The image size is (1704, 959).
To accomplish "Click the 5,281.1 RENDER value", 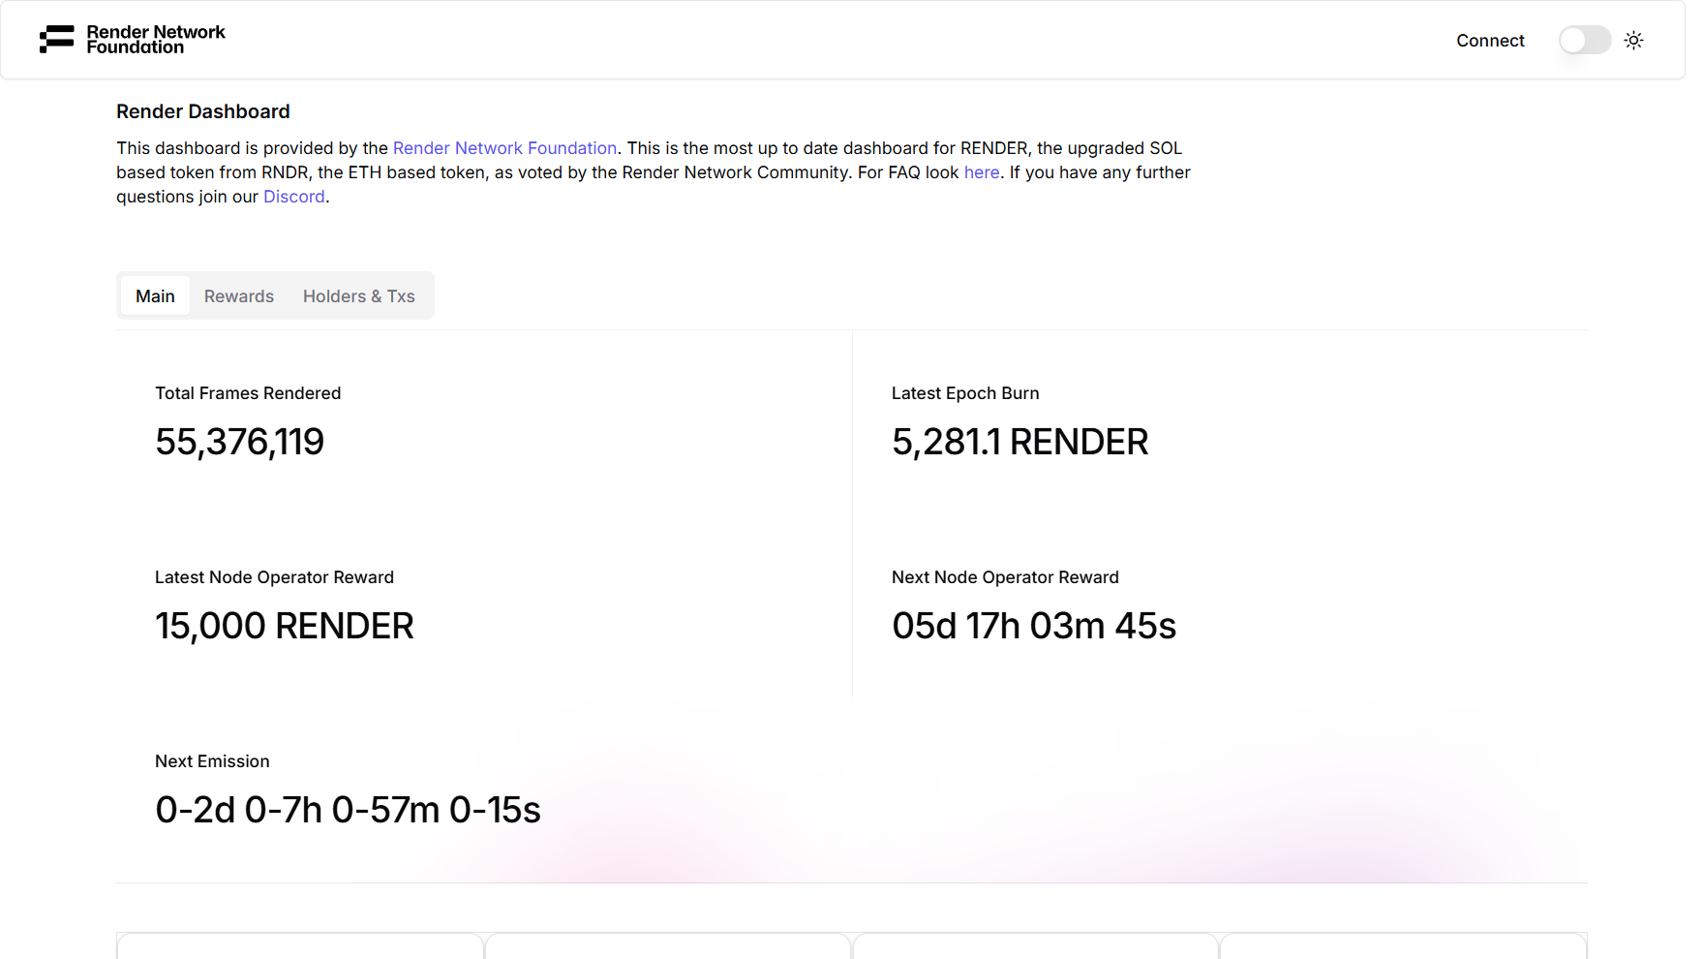I will (x=1020, y=442).
